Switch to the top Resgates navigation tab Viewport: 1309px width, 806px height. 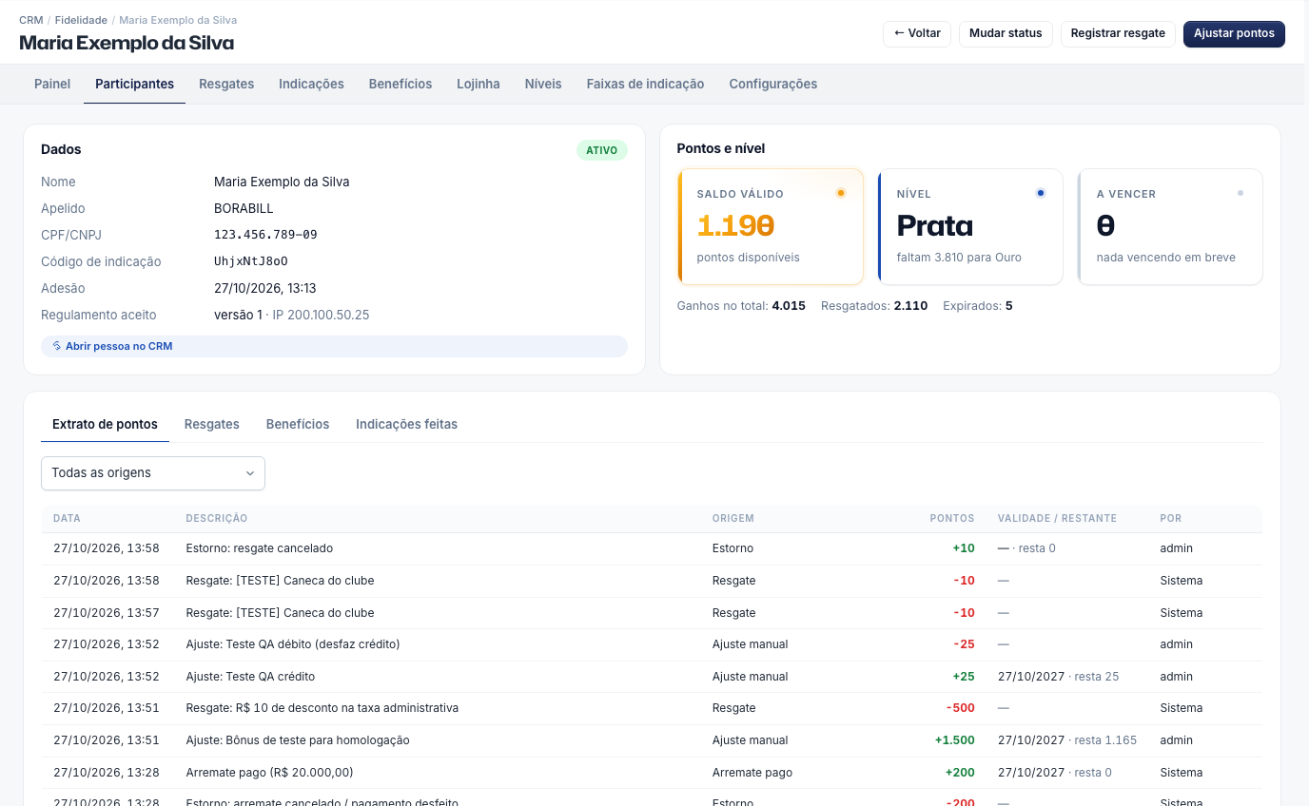[x=226, y=84]
